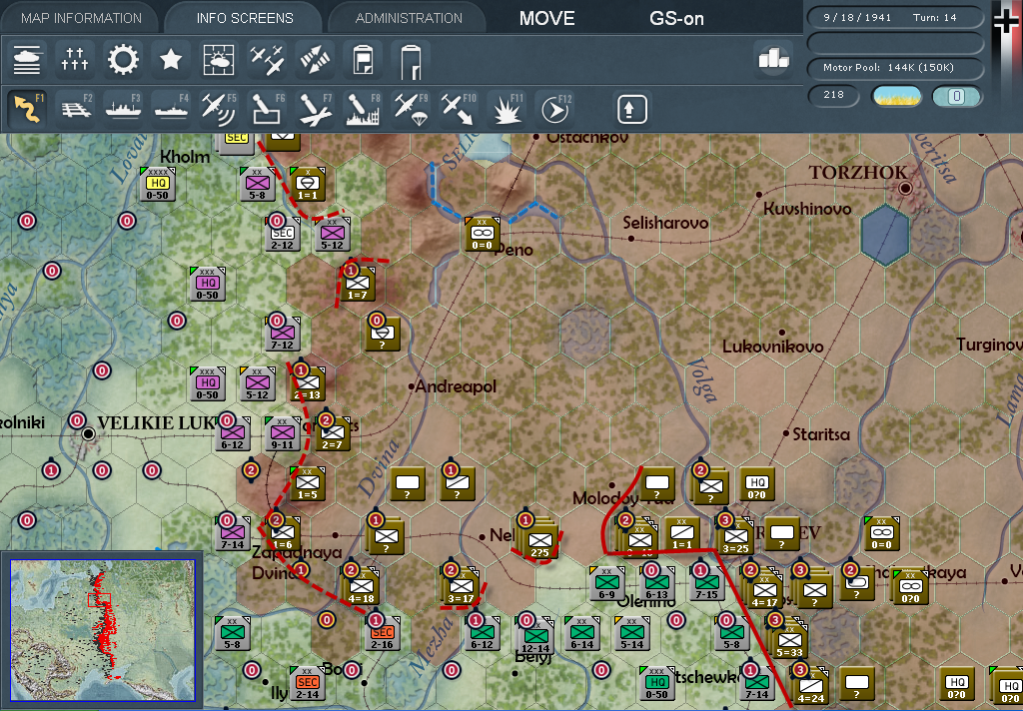Select the orange SEC 2-14 counter

[x=308, y=684]
